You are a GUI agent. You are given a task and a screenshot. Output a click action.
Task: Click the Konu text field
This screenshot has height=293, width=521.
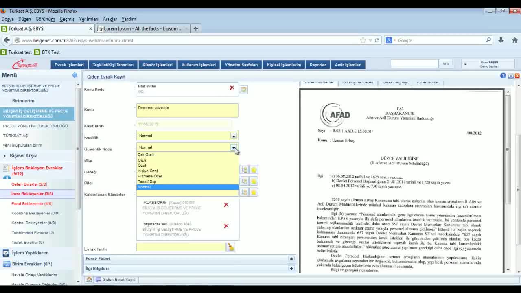(187, 110)
